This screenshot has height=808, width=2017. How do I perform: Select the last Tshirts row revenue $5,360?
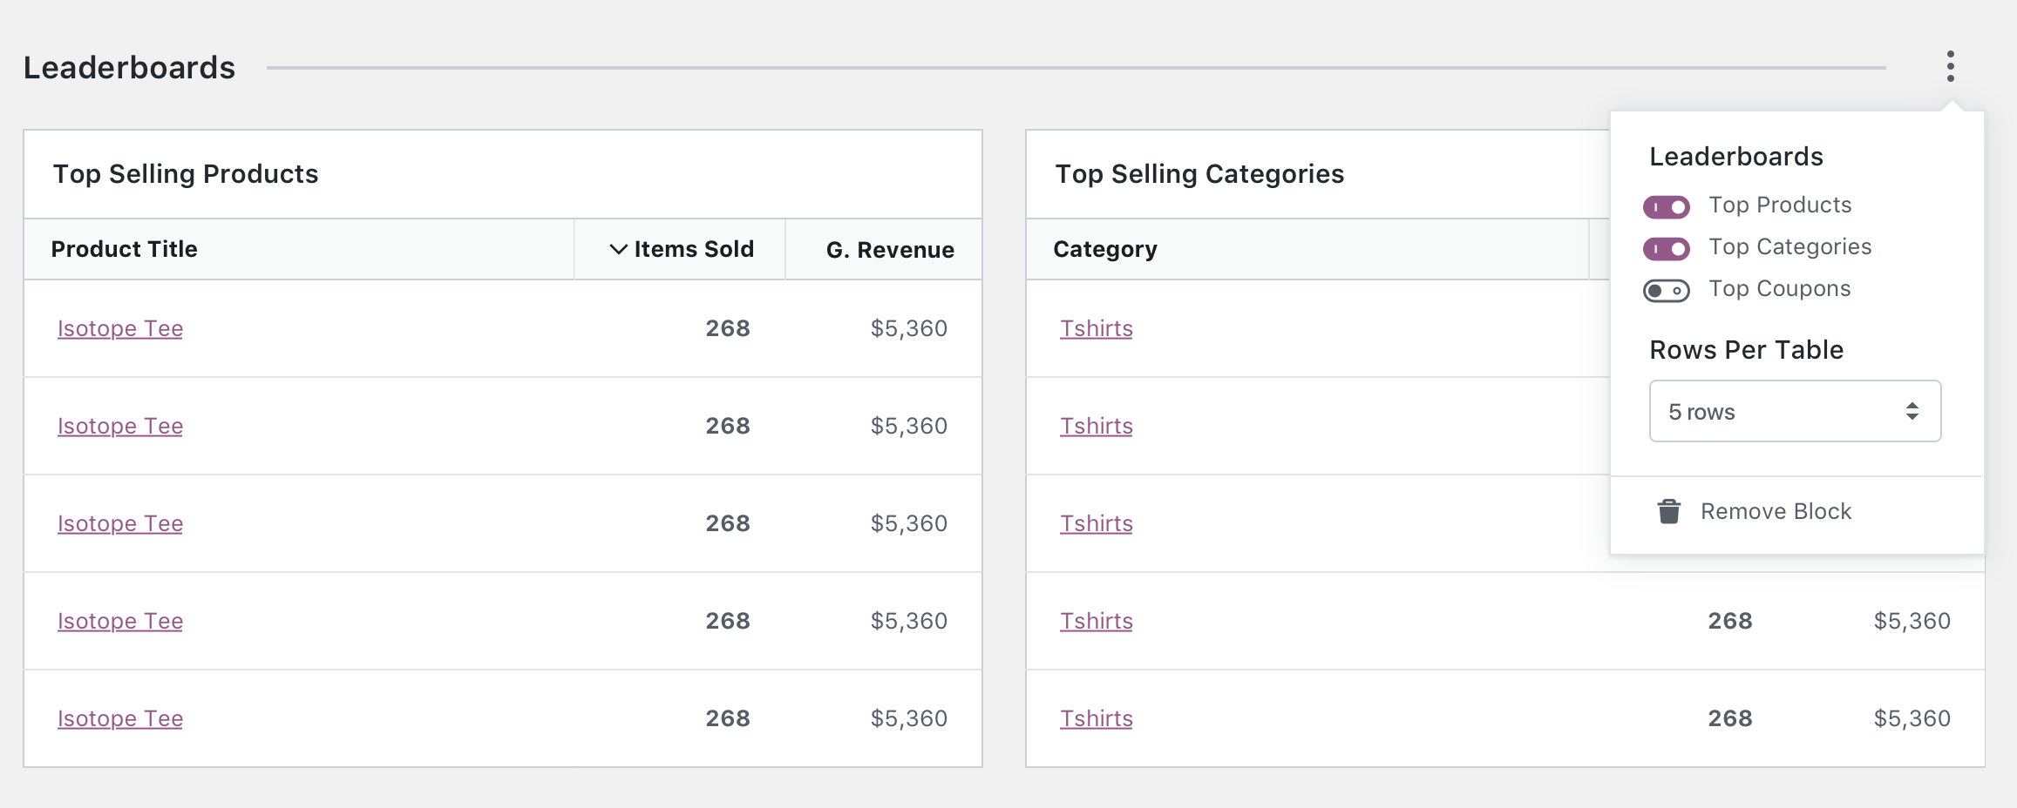pos(1912,717)
